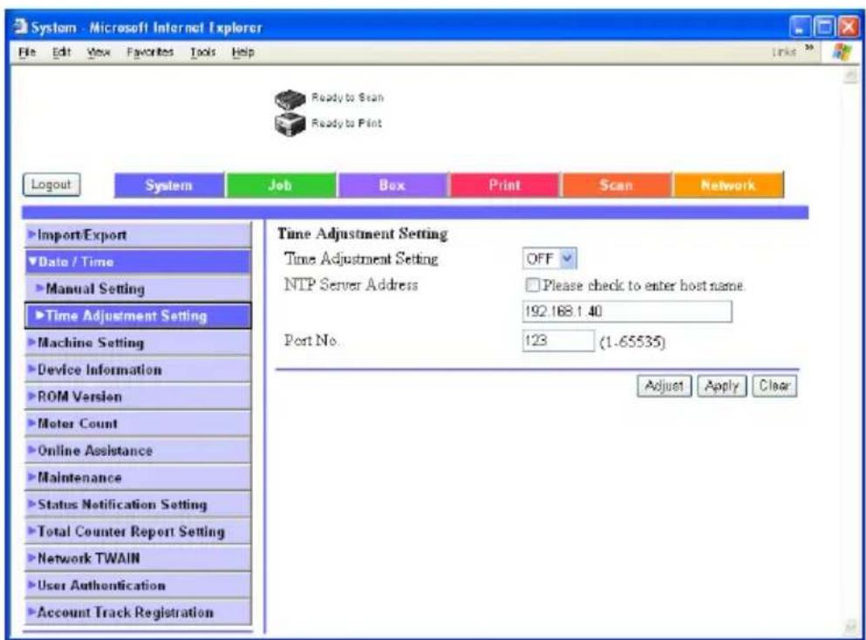Click the Windows flag logo icon

coord(842,52)
